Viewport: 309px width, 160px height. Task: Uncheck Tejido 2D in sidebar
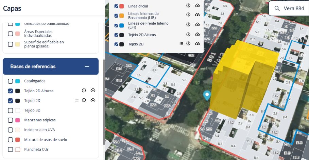coord(10,101)
